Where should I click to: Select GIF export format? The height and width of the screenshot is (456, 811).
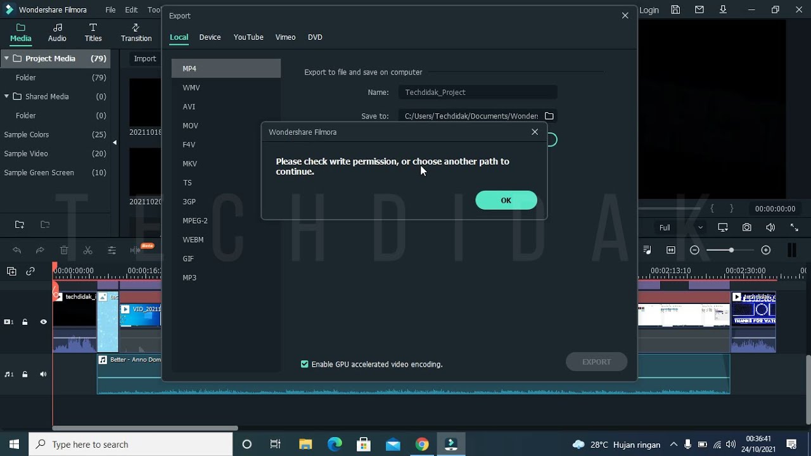click(x=226, y=258)
